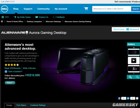Play the gallery video thumbnail

(134, 60)
